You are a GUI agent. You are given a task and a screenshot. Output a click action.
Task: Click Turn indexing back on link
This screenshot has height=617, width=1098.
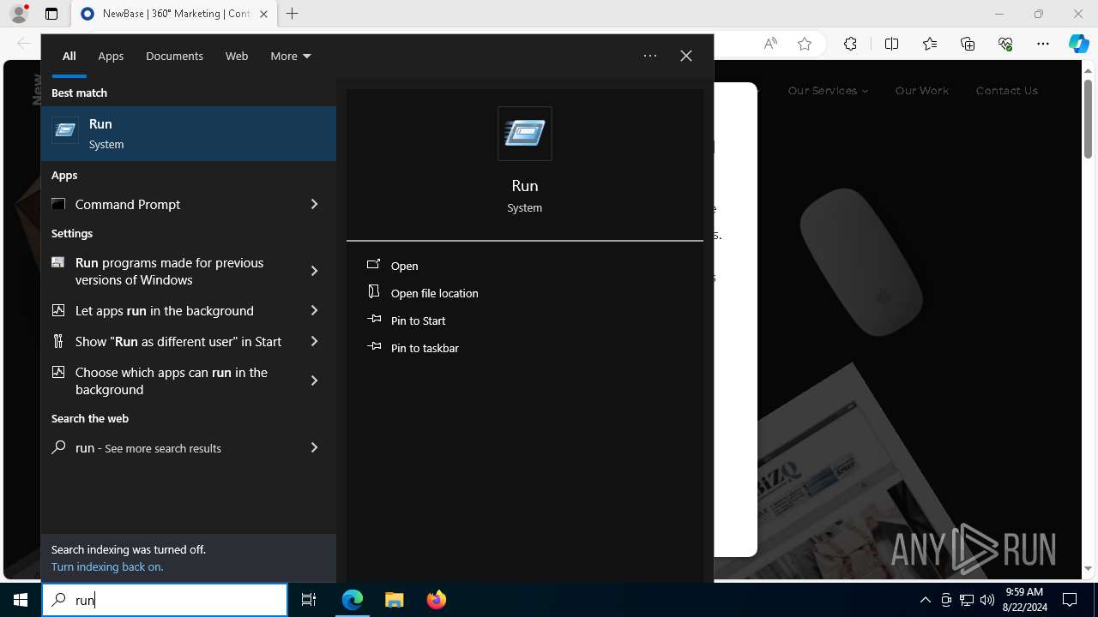tap(107, 566)
